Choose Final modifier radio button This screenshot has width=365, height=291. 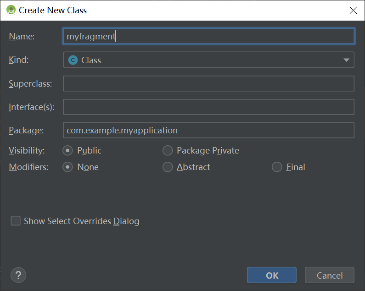pos(277,167)
